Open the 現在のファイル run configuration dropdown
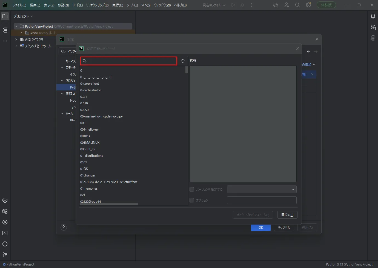Viewport: 378px width, 268px height. point(214,5)
